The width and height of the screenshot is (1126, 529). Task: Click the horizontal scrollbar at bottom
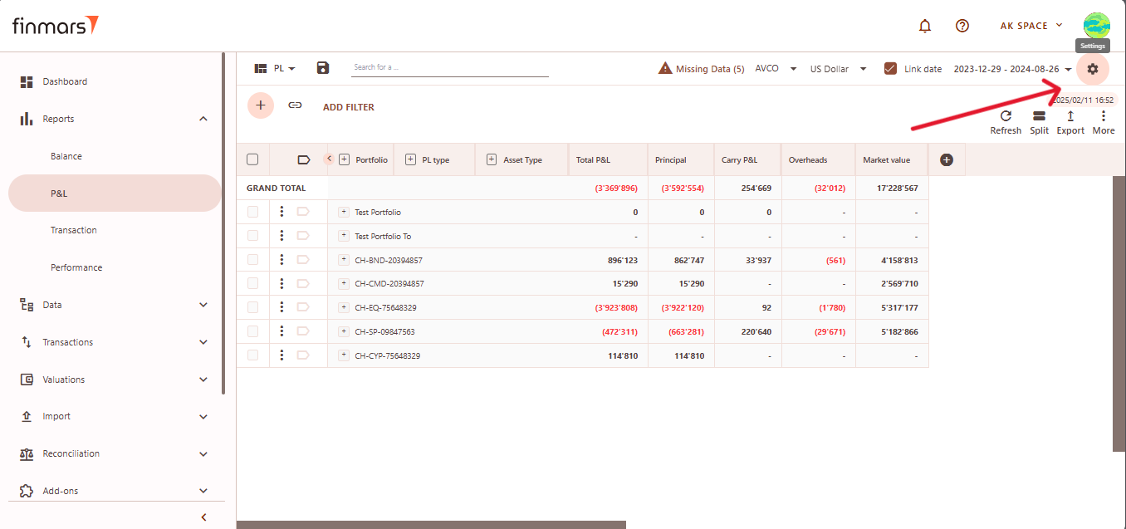click(x=430, y=524)
